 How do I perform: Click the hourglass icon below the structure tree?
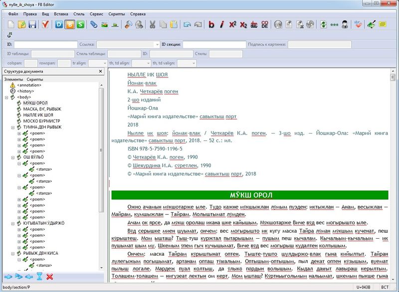[x=39, y=277]
